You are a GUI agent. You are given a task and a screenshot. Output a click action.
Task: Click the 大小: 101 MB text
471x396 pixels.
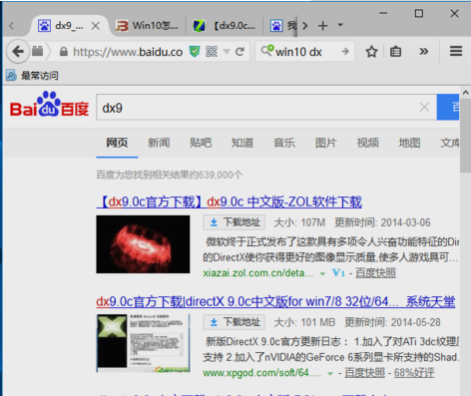pyautogui.click(x=304, y=322)
